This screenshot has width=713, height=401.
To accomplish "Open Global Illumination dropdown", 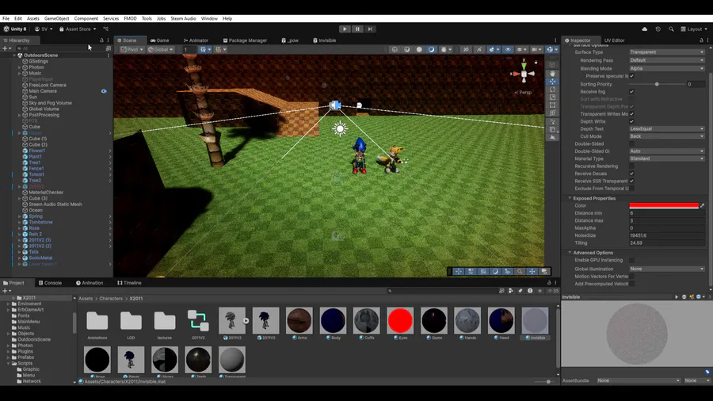I will coord(666,269).
